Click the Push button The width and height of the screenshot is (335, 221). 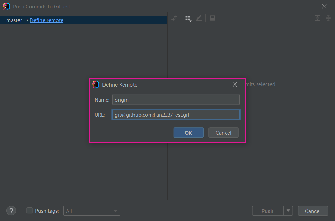[x=268, y=211]
